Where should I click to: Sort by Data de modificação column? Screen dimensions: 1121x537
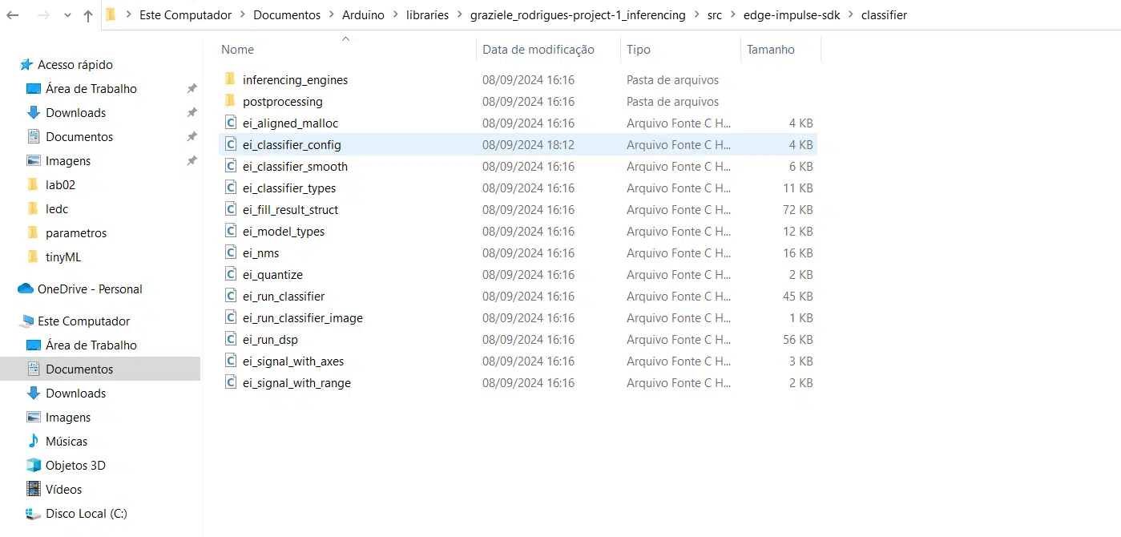tap(538, 49)
